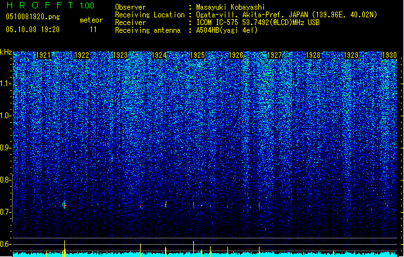This screenshot has height=257, width=404.
Task: Click the meteor echo just after 1924
Action: click(166, 204)
